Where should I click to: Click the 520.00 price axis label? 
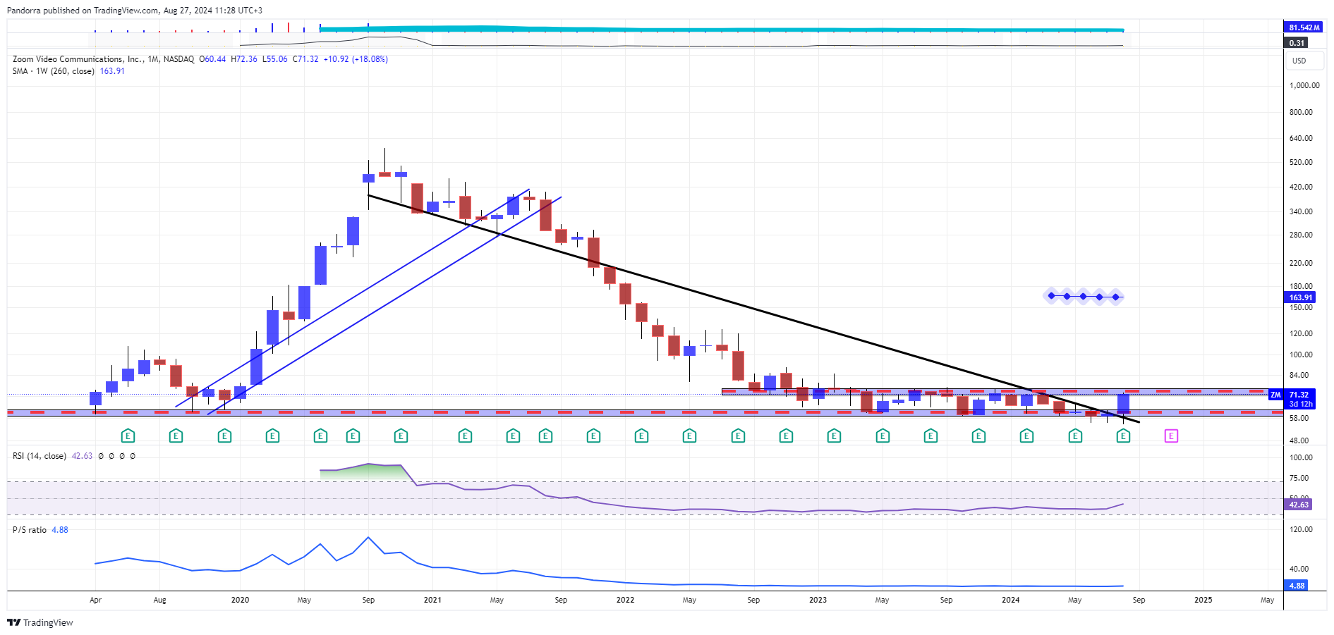1301,162
